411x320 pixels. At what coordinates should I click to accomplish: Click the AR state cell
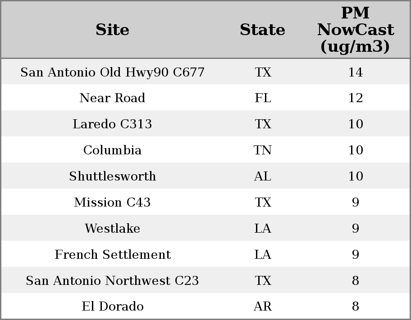[263, 306]
